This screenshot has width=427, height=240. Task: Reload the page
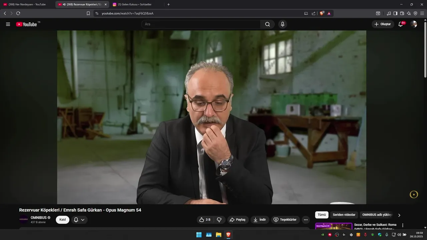18,13
